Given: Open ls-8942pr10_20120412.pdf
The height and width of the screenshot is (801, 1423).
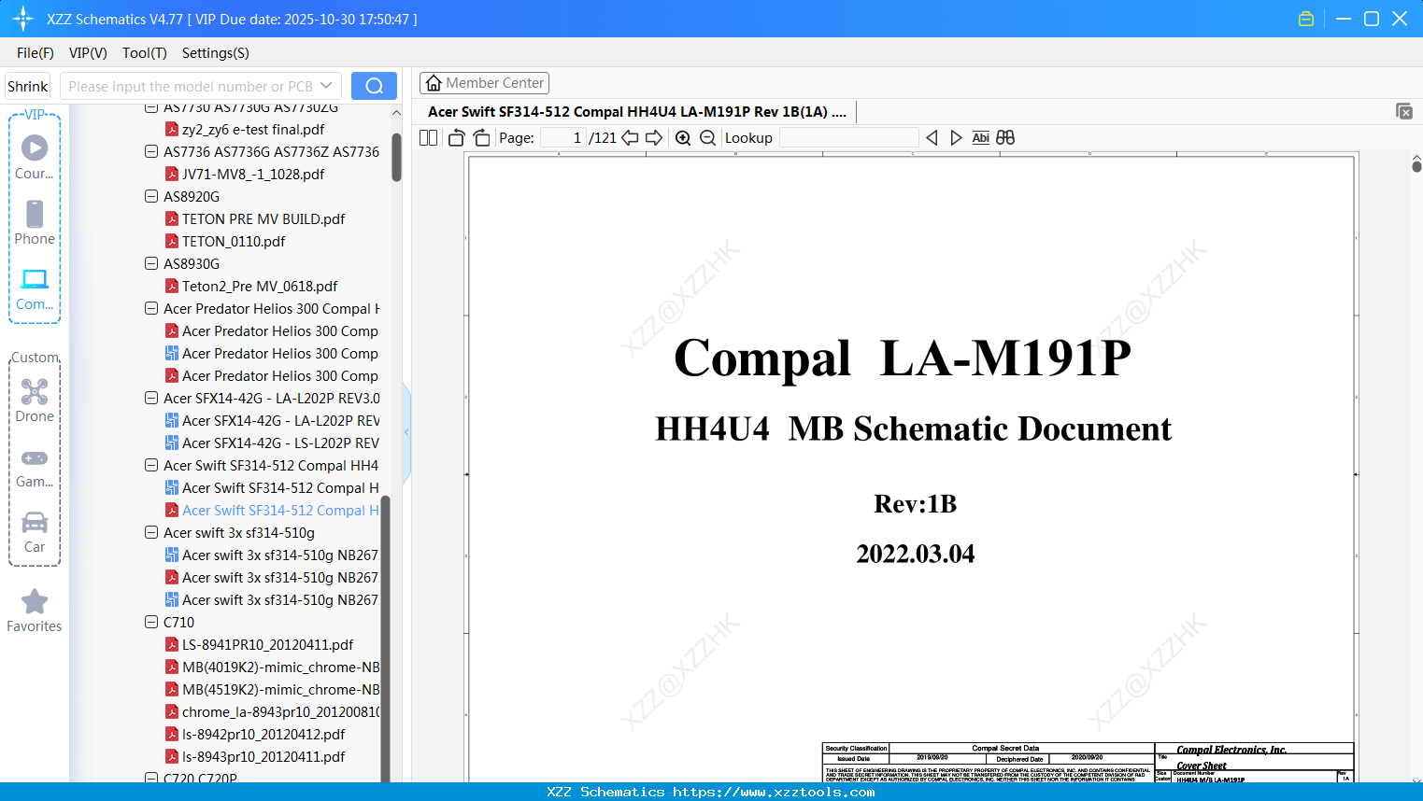Looking at the screenshot, I should [263, 734].
